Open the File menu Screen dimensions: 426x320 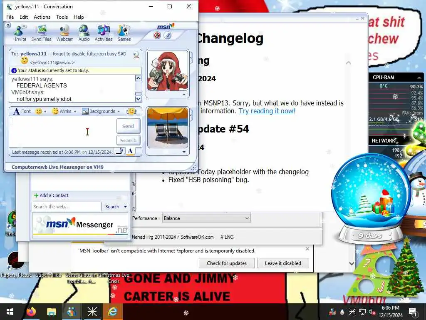(10, 17)
